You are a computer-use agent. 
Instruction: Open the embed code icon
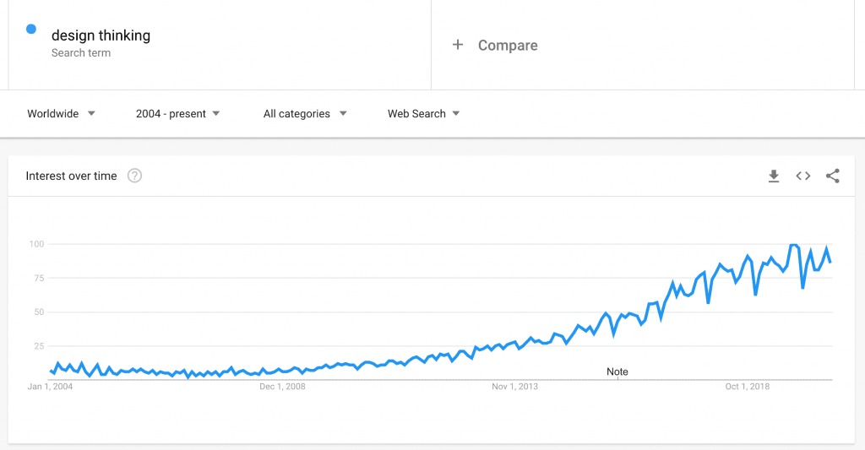[x=803, y=176]
